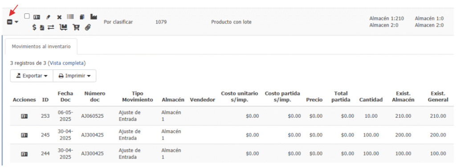Check the product selection checkbox
Screen dimensions: 456x168
pos(27,16)
